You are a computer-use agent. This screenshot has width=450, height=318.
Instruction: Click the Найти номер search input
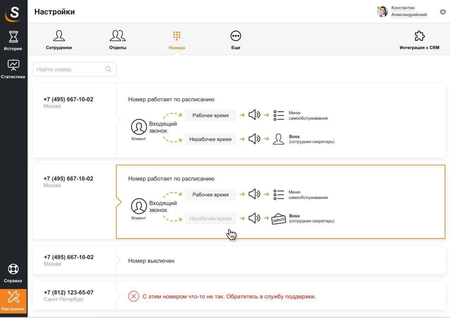click(x=70, y=69)
